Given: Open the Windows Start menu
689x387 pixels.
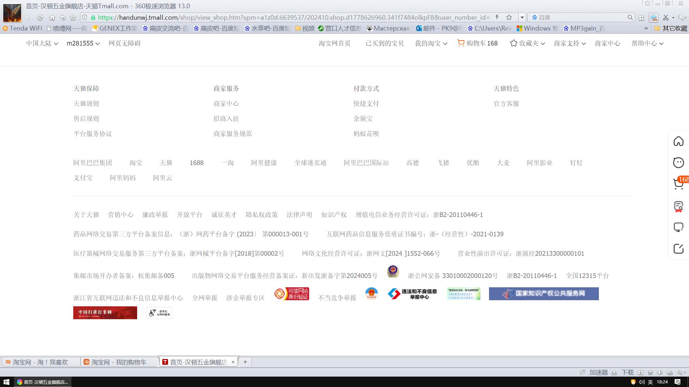Looking at the screenshot, I should (x=6, y=382).
